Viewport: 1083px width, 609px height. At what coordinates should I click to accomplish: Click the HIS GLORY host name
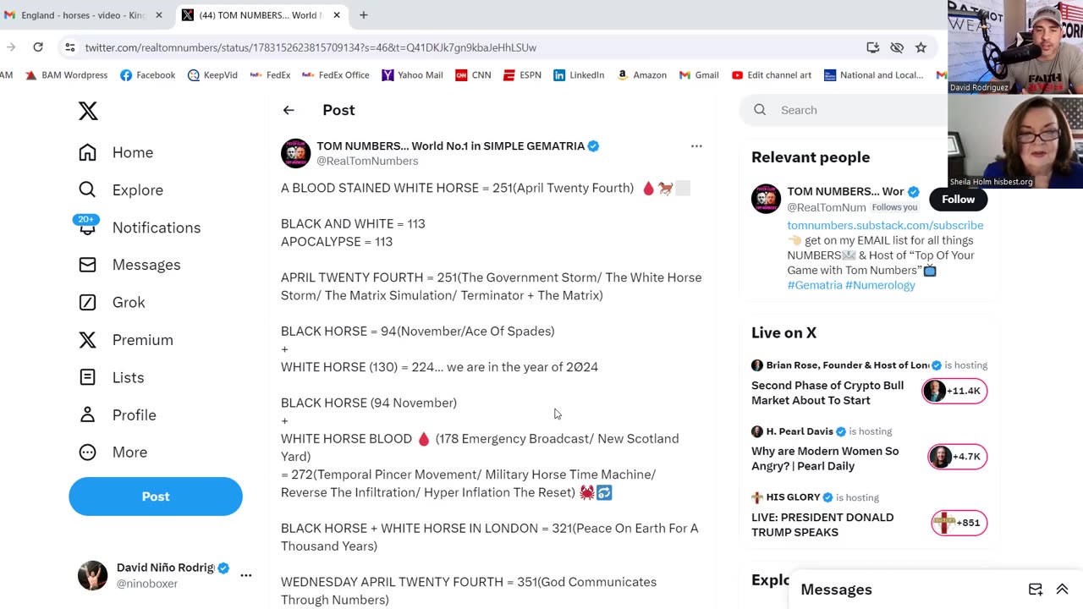coord(793,497)
